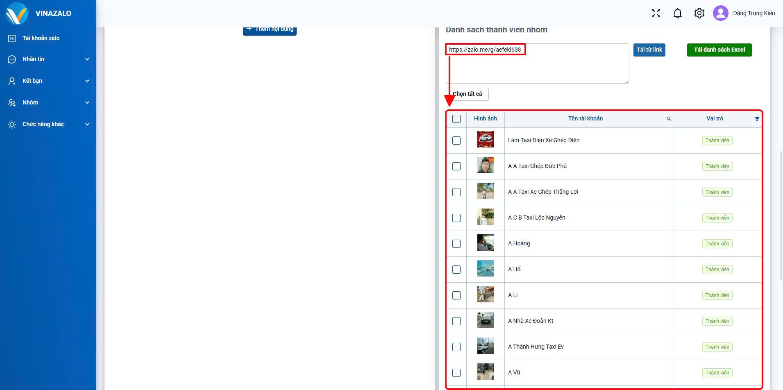Image resolution: width=783 pixels, height=390 pixels.
Task: Expand the Chức năng khác submenu
Action: (48, 125)
